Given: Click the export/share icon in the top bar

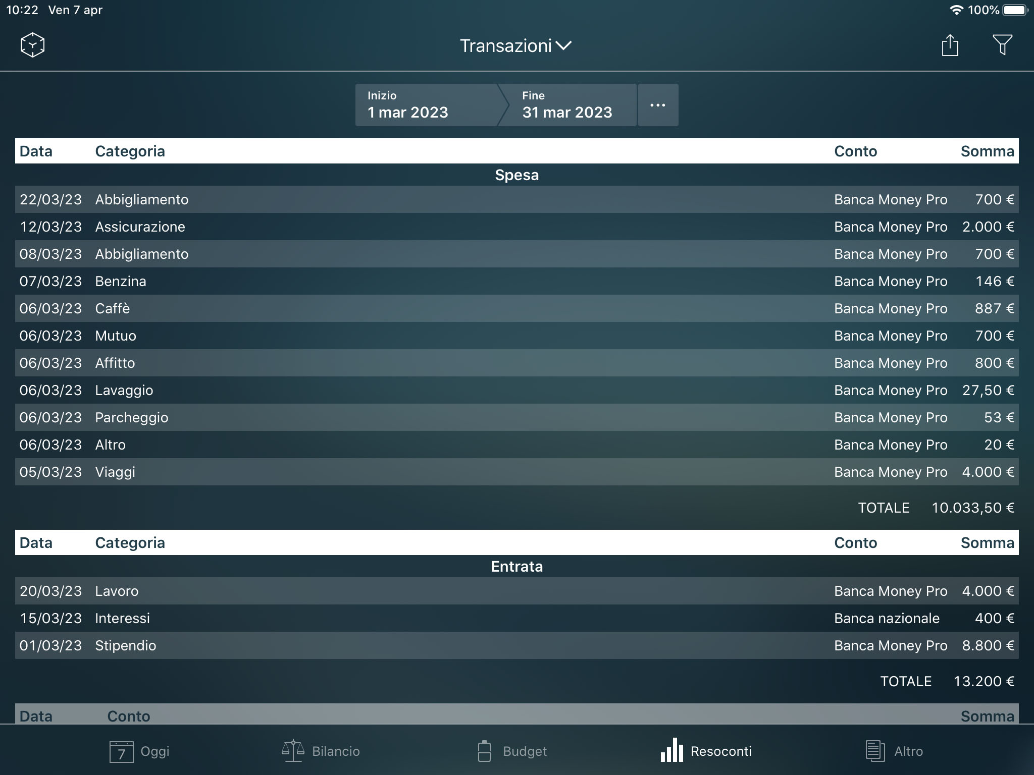Looking at the screenshot, I should [951, 45].
